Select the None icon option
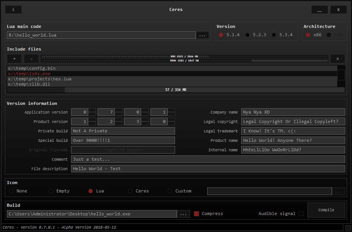352x232 pixels. tap(11, 191)
